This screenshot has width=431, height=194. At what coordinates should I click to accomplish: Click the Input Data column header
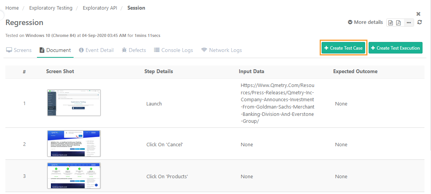252,72
